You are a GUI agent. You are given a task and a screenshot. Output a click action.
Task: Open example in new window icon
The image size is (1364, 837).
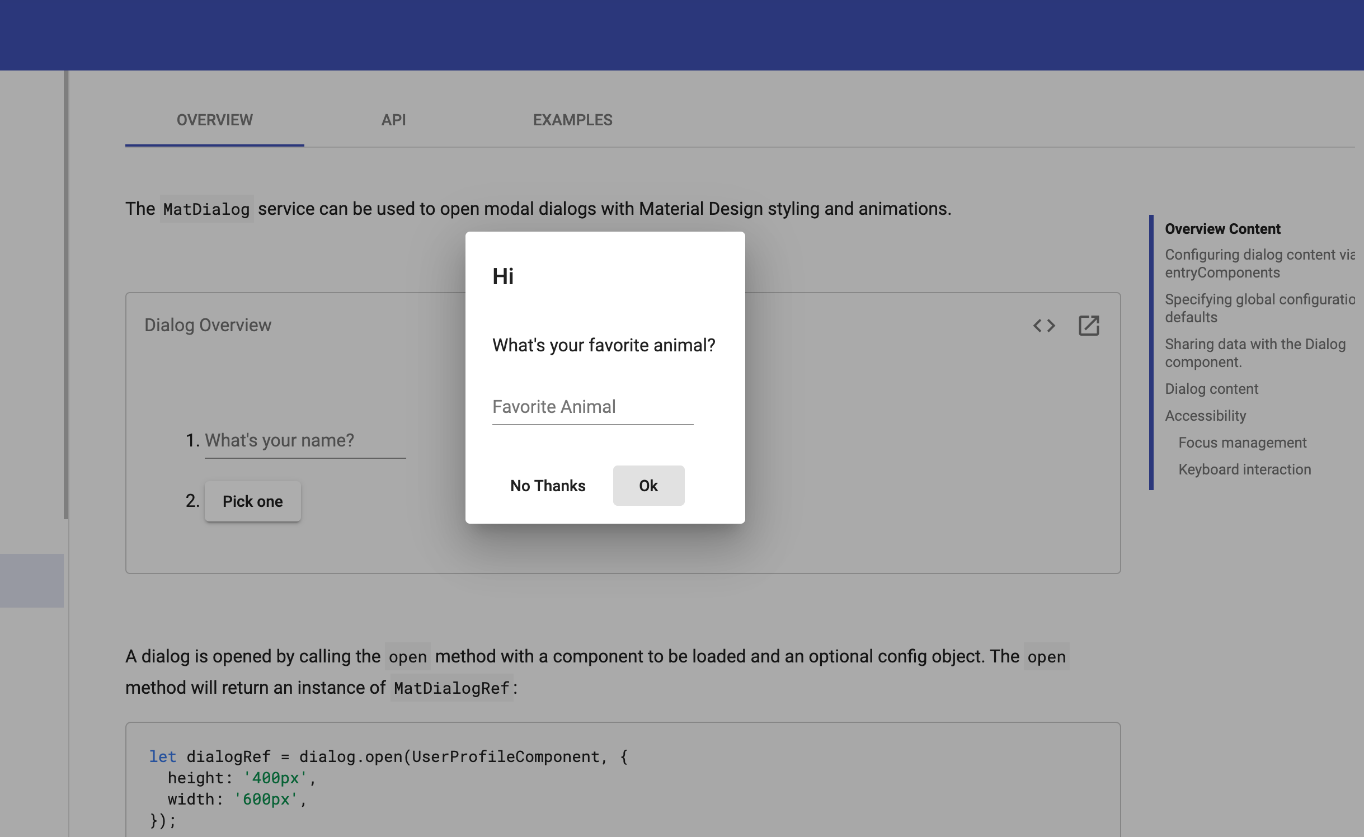click(x=1089, y=326)
